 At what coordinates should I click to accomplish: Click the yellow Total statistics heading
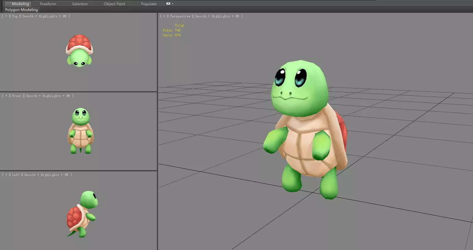tap(179, 25)
